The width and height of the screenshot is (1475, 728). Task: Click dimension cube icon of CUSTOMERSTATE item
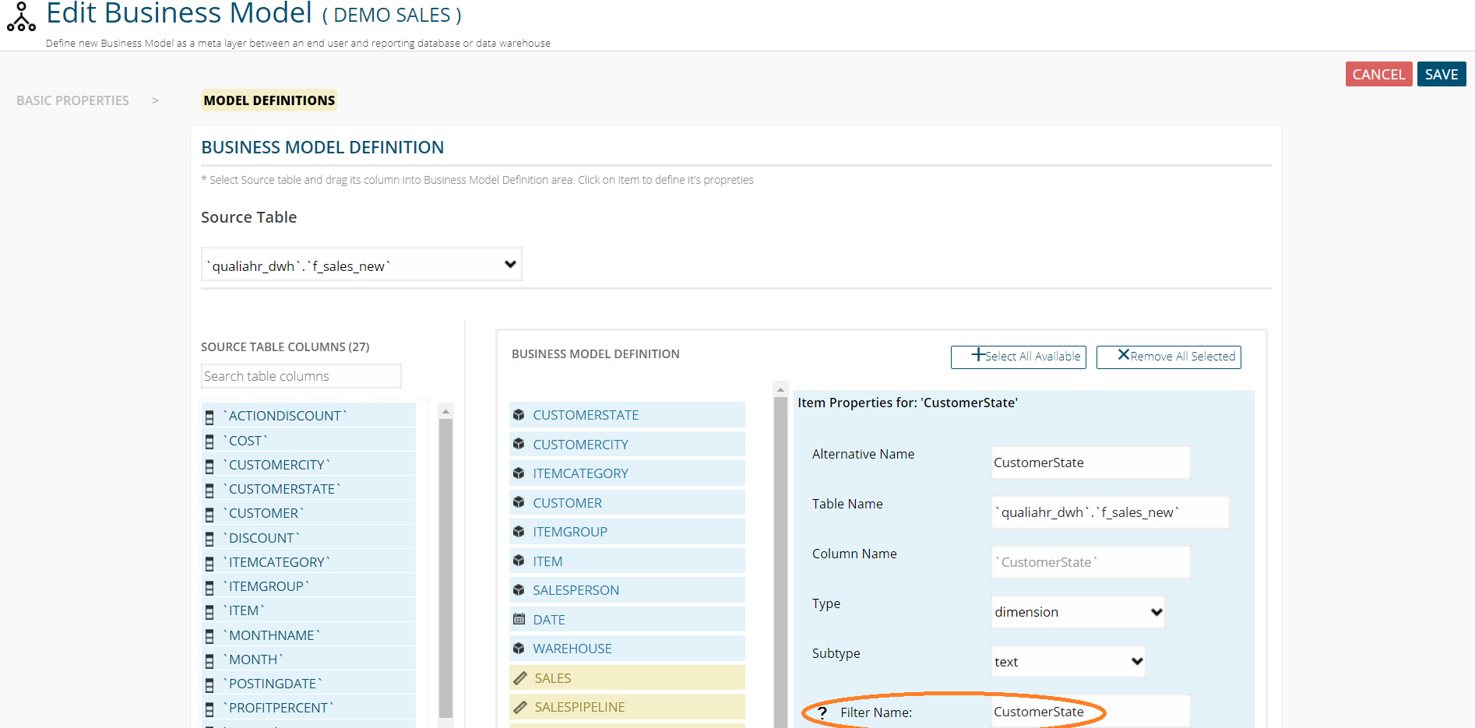(x=519, y=415)
